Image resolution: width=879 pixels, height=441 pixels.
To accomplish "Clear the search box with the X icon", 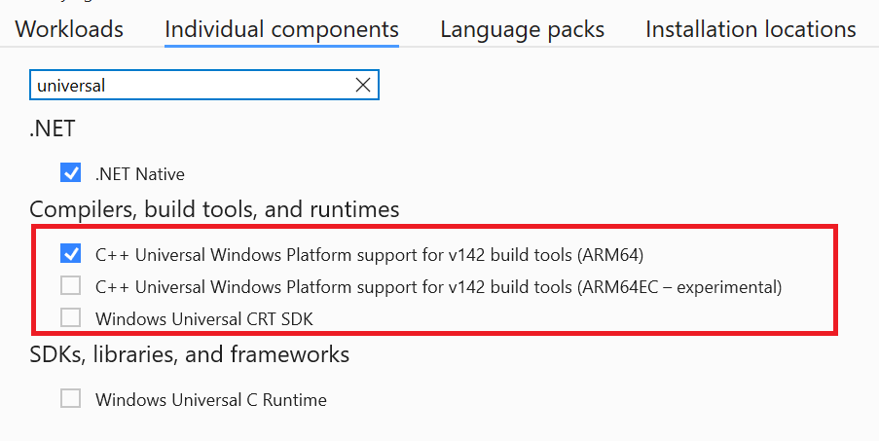I will (363, 85).
